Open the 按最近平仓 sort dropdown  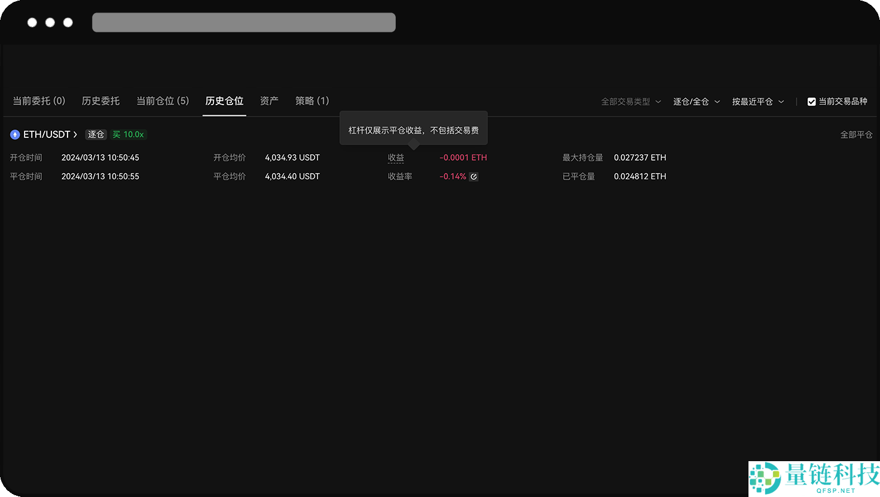pyautogui.click(x=757, y=102)
